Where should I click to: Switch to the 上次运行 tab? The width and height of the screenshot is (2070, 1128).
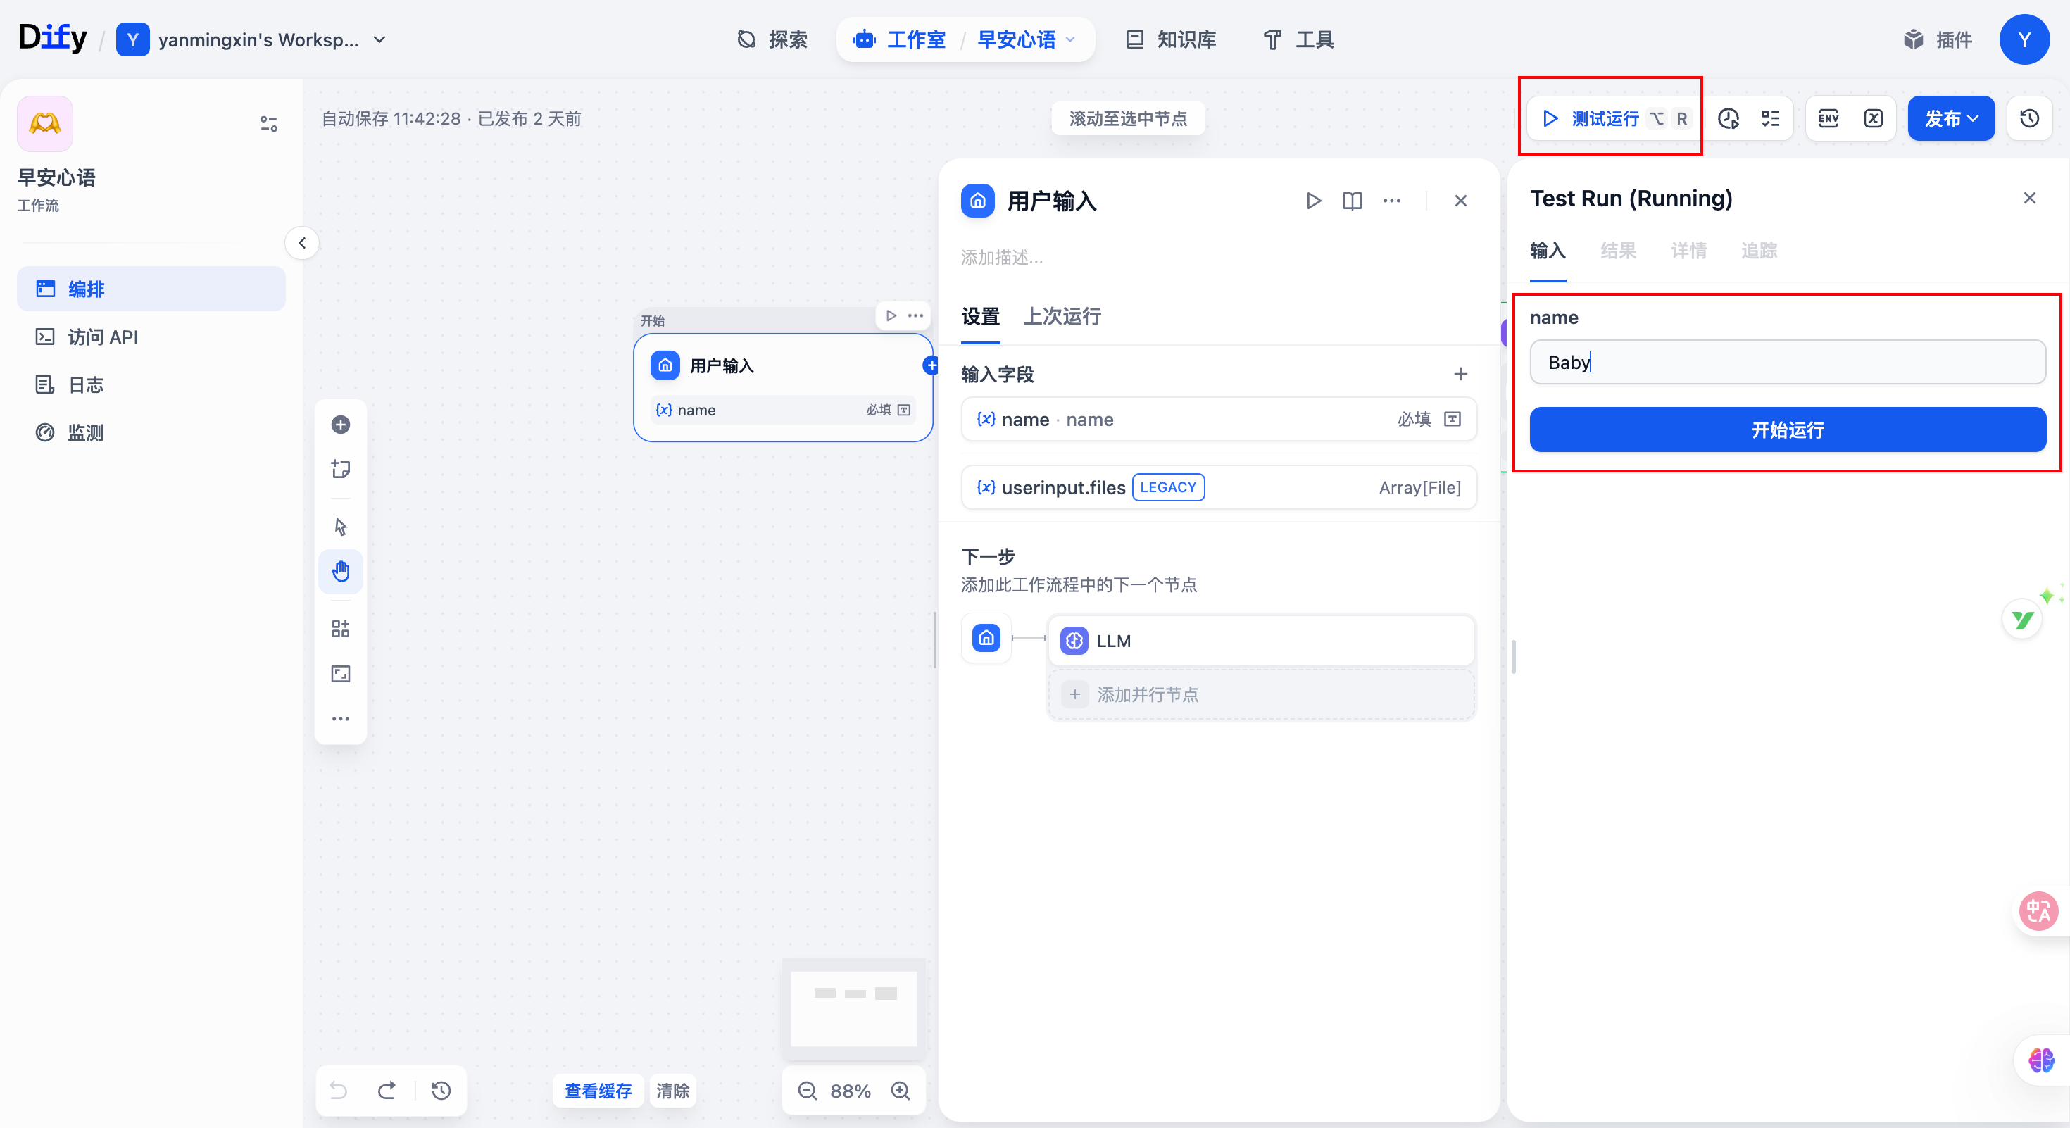pos(1062,317)
